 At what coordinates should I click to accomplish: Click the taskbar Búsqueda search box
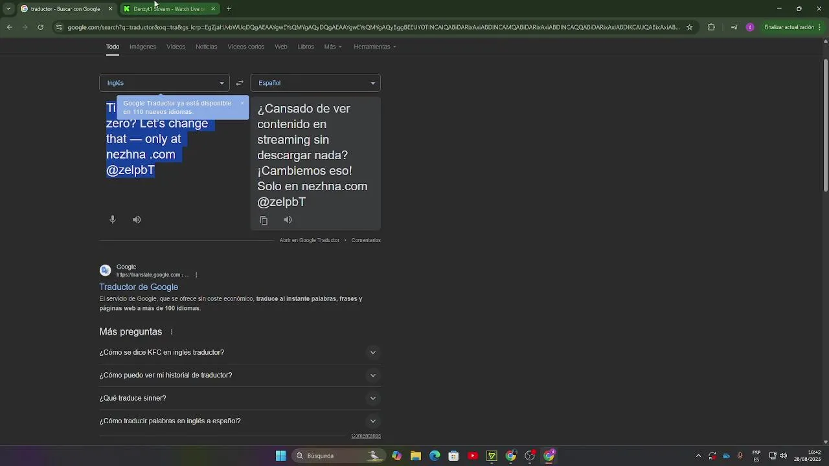[x=339, y=456]
